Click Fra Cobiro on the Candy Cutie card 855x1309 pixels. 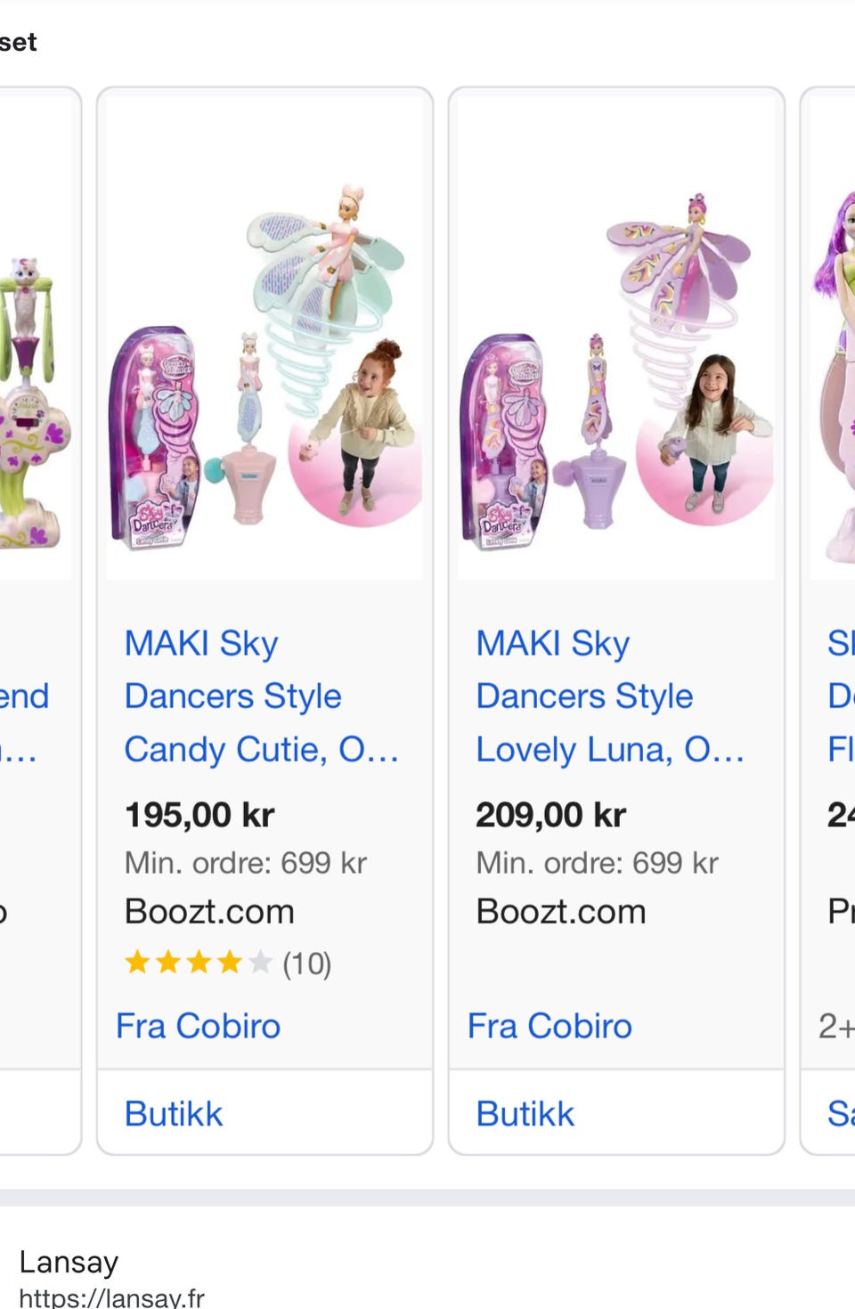tap(199, 1026)
